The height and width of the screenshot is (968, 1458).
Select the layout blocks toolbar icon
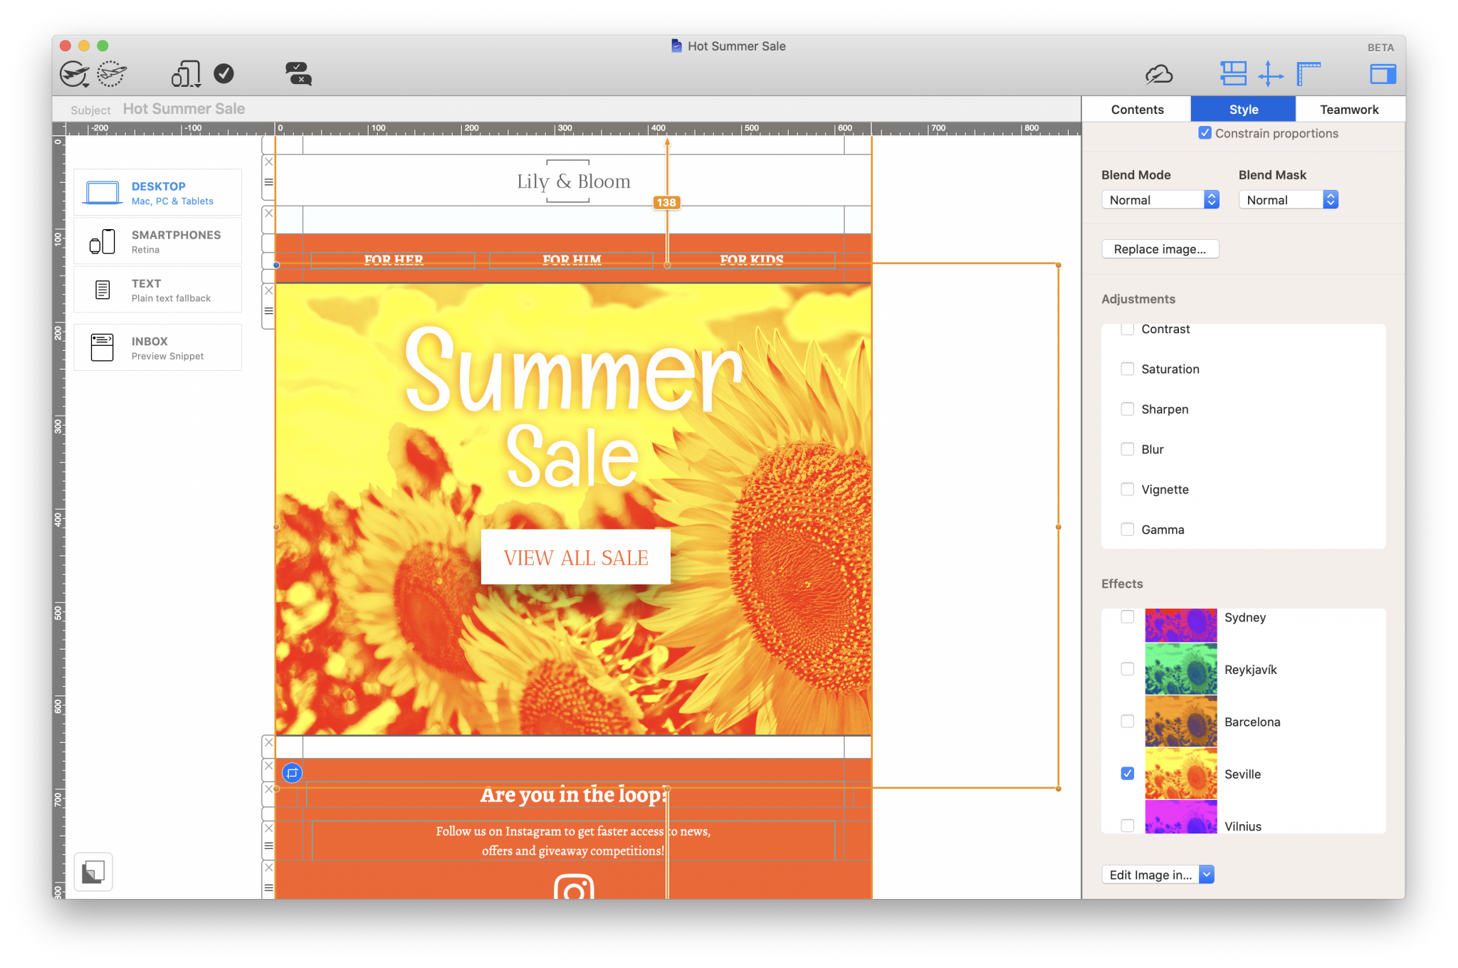1234,73
